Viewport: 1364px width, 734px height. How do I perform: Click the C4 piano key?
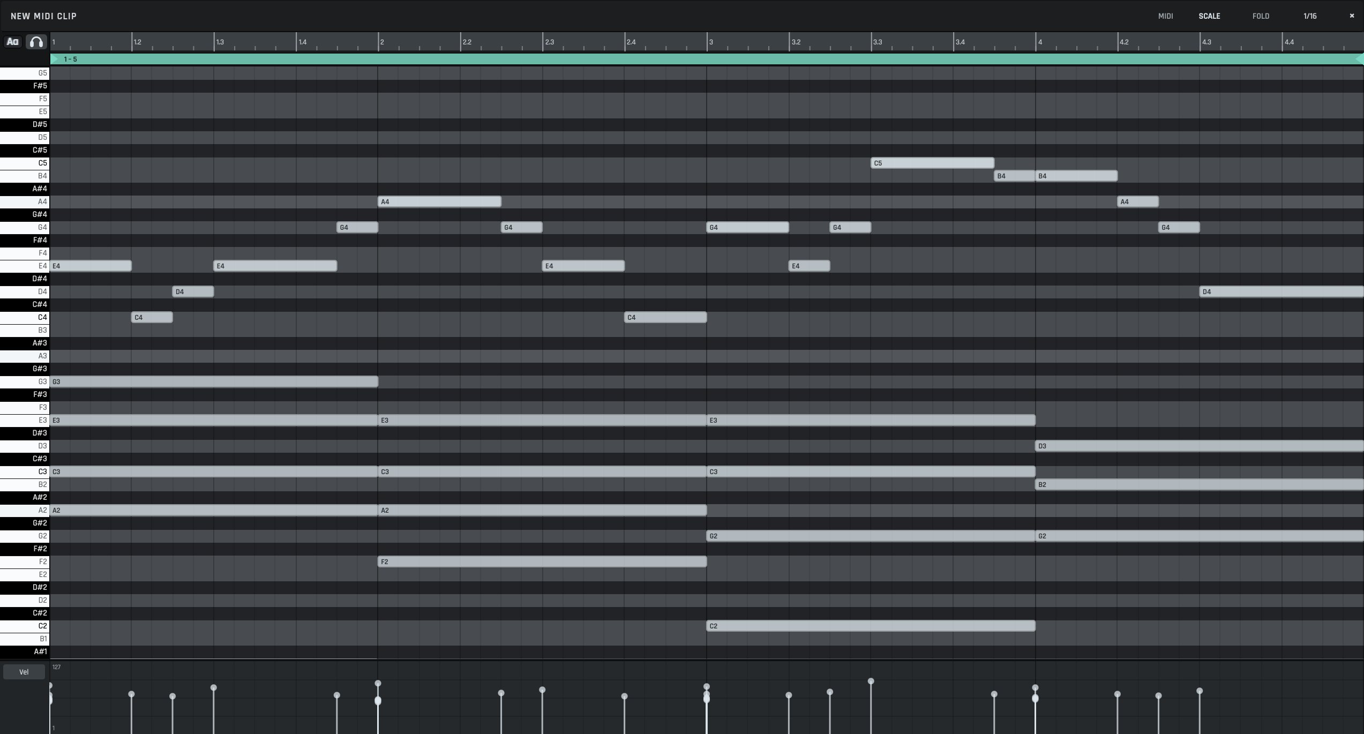(25, 317)
